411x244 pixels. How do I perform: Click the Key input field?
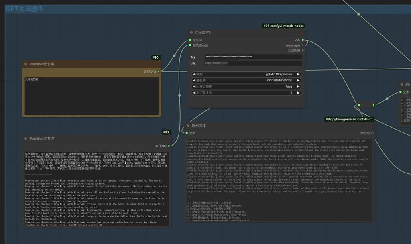[253, 57]
